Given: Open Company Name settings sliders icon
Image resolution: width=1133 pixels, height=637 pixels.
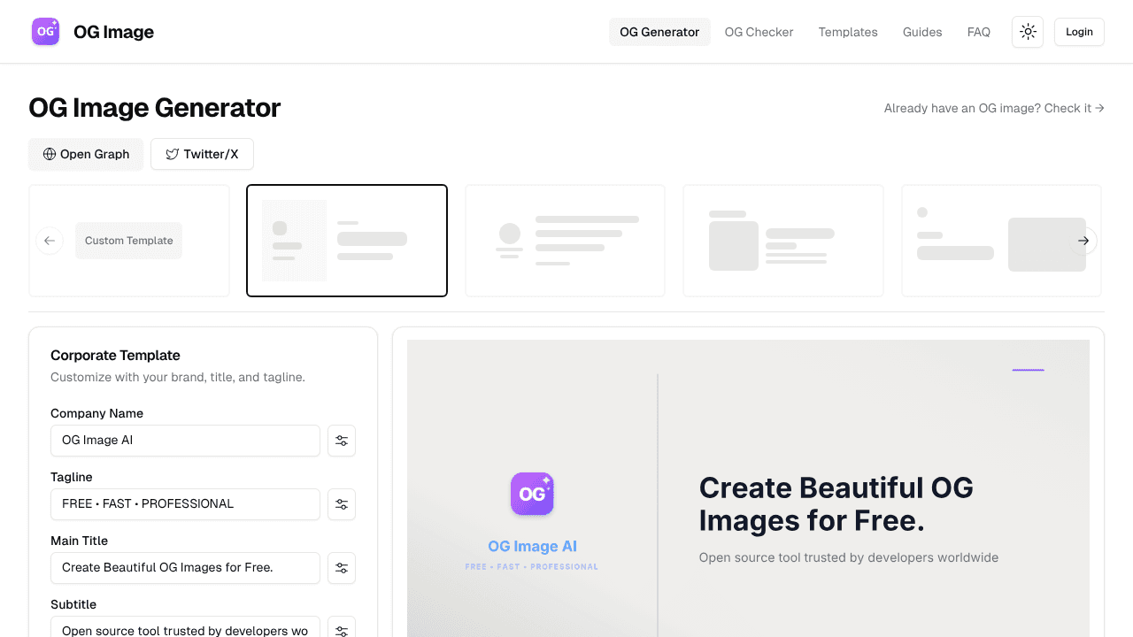Looking at the screenshot, I should [x=342, y=441].
